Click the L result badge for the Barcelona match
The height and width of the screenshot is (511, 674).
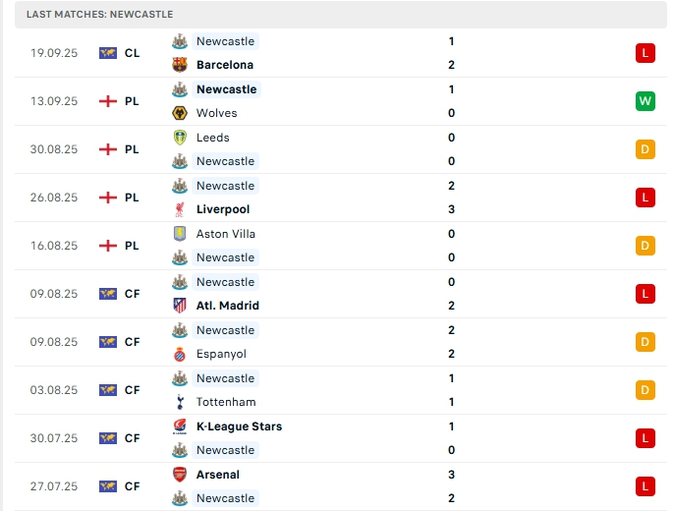click(645, 53)
